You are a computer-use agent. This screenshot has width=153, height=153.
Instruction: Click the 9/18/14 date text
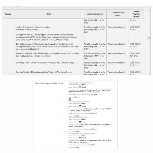133,20
